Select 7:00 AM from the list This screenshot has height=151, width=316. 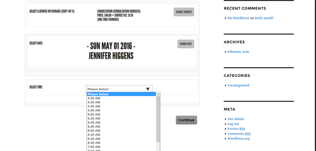click(121, 147)
